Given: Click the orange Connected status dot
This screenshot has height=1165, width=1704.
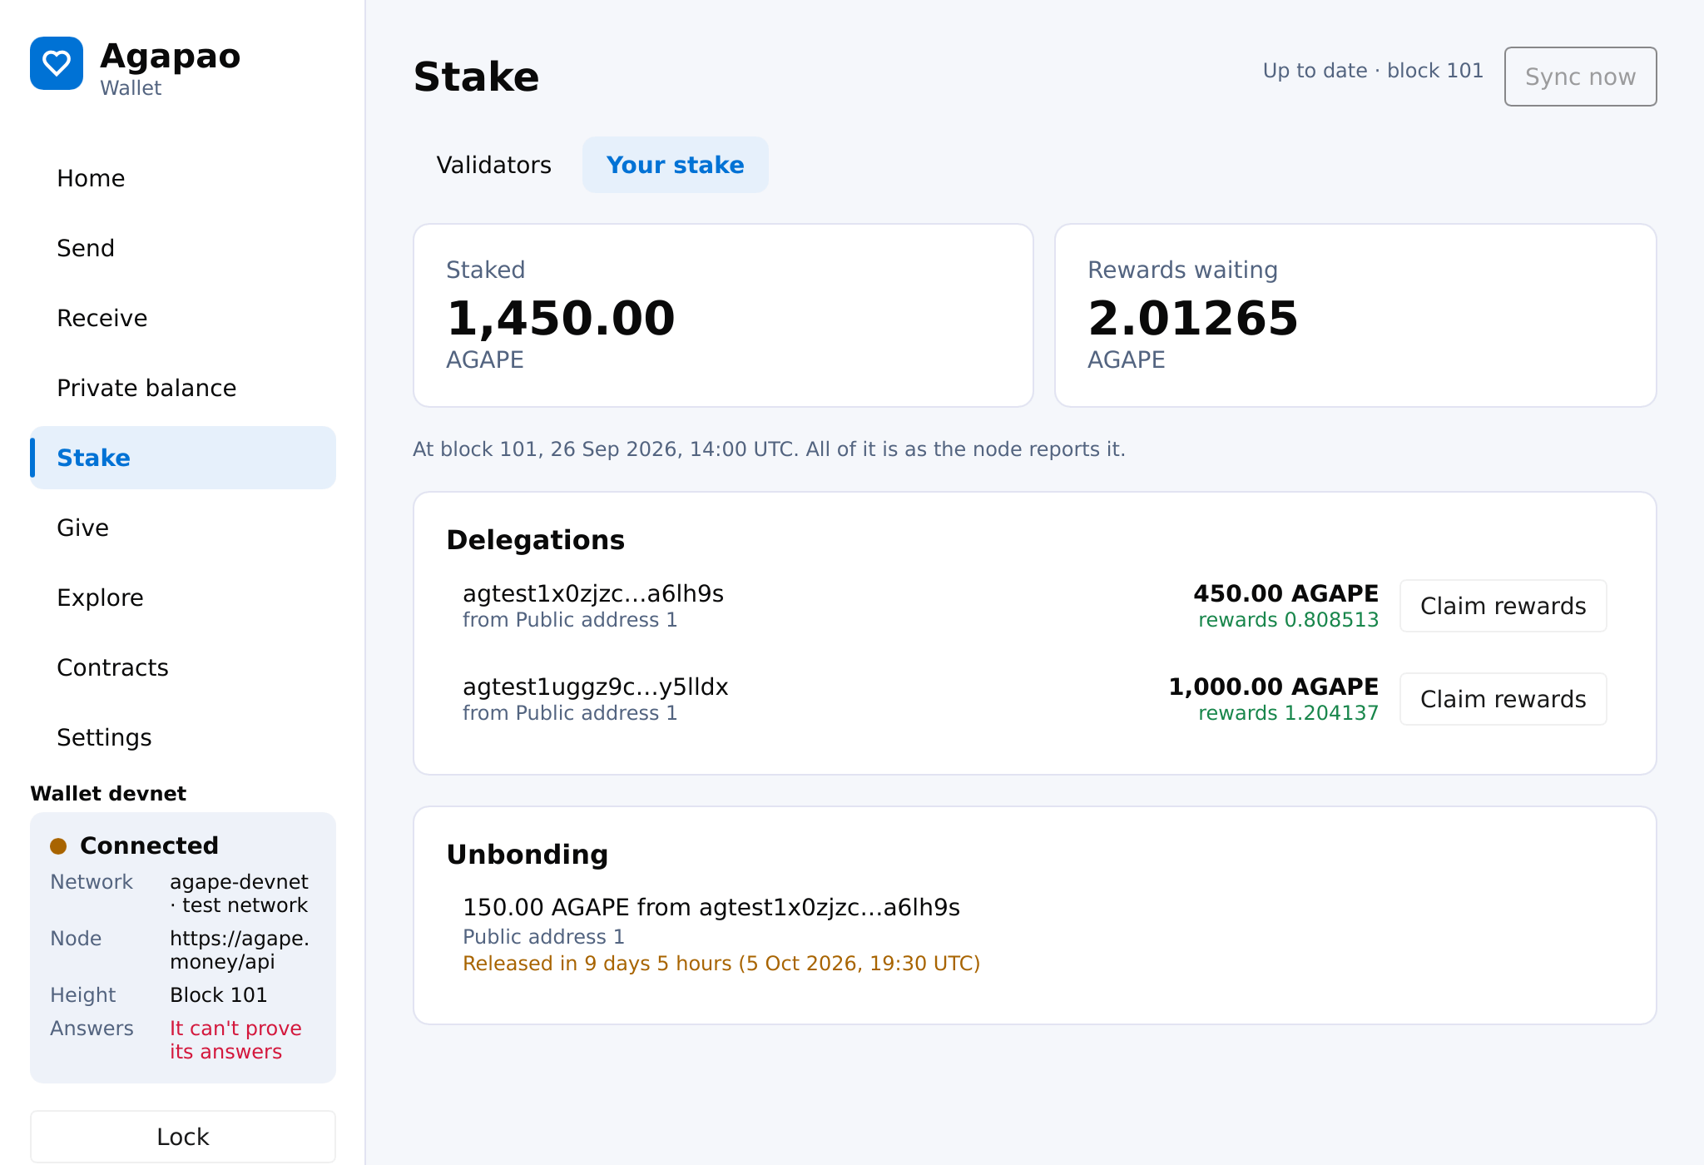Looking at the screenshot, I should click(x=58, y=846).
